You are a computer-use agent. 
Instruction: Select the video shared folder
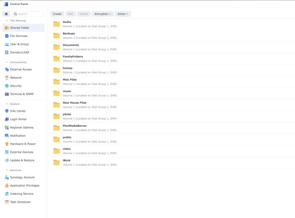point(173,151)
